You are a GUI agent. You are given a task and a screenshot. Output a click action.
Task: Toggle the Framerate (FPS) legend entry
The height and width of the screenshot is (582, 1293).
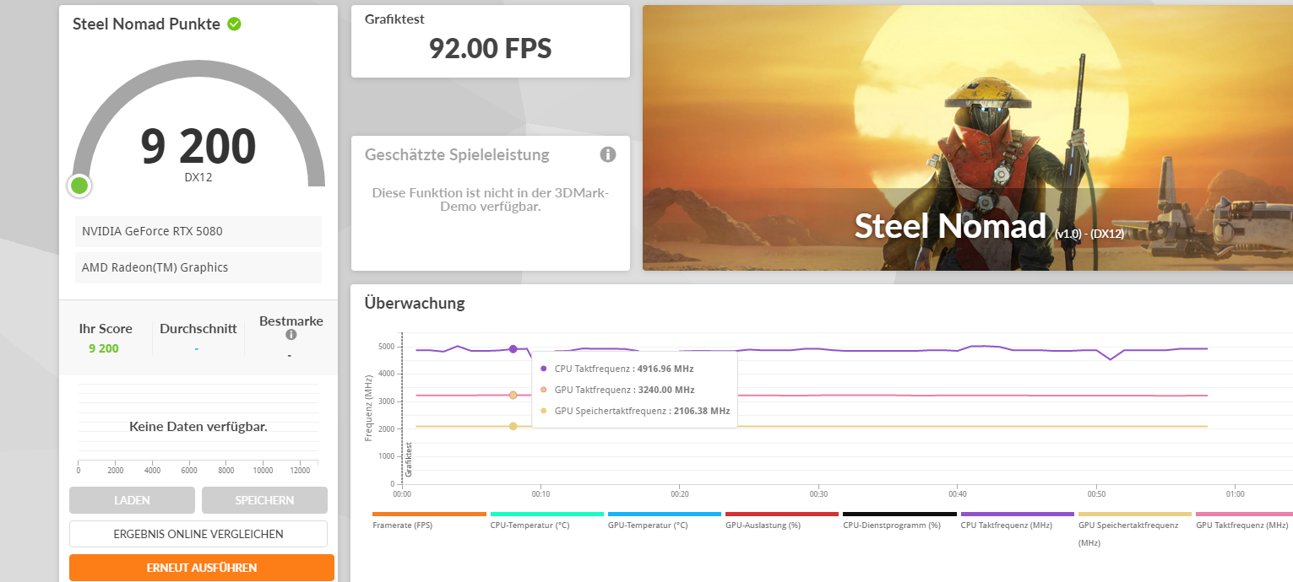point(429,520)
